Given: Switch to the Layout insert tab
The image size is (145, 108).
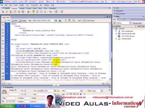Looking at the screenshot, I should click(x=22, y=8).
